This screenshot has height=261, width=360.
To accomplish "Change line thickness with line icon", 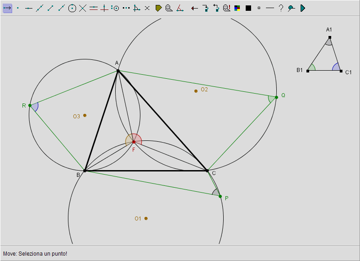I will tap(270, 8).
